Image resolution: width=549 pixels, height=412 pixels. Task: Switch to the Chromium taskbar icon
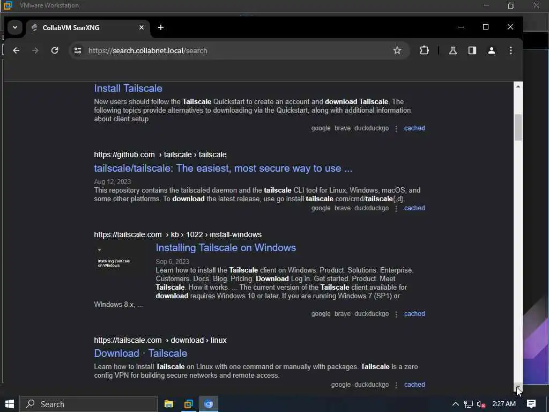pos(209,404)
